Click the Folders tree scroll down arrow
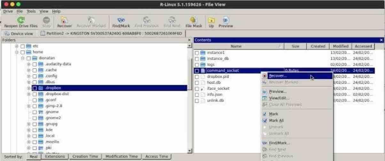 click(189, 150)
